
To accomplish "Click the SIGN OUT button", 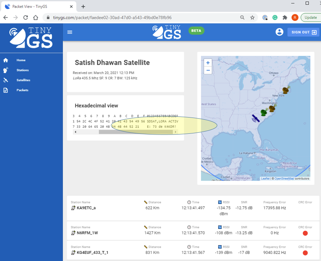I will click(303, 32).
